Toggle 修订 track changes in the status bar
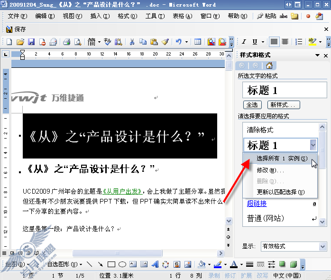This screenshot has width=331, height=280. [230, 276]
